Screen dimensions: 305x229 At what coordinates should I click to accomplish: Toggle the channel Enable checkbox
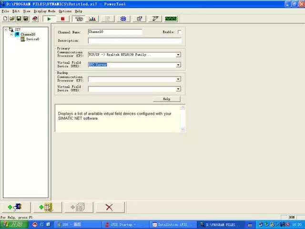point(180,32)
